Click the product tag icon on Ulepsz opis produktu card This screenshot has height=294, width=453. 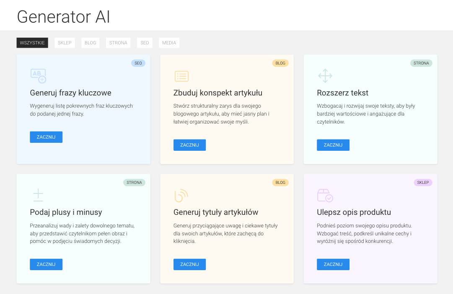(x=325, y=195)
